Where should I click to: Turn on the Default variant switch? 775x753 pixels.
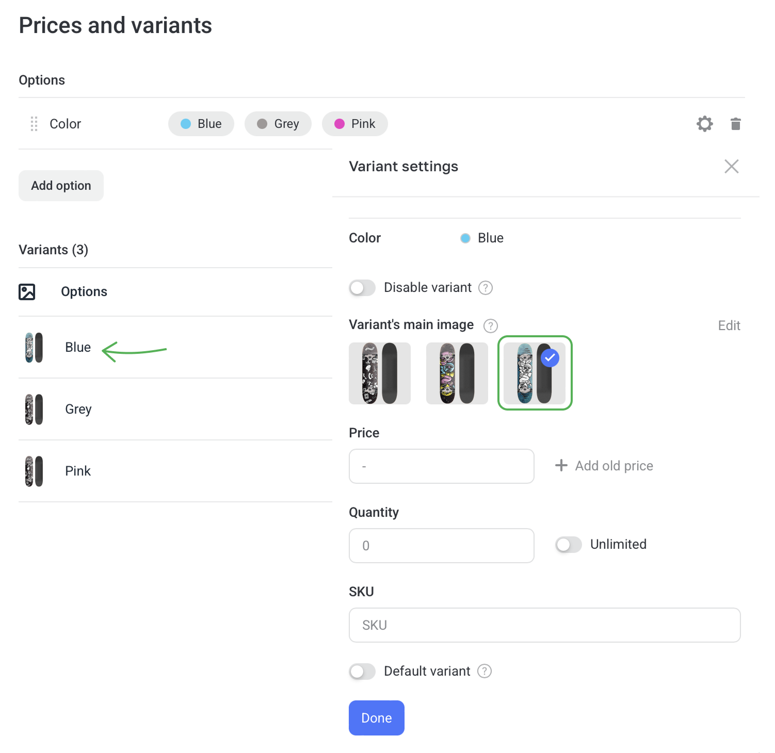coord(362,672)
